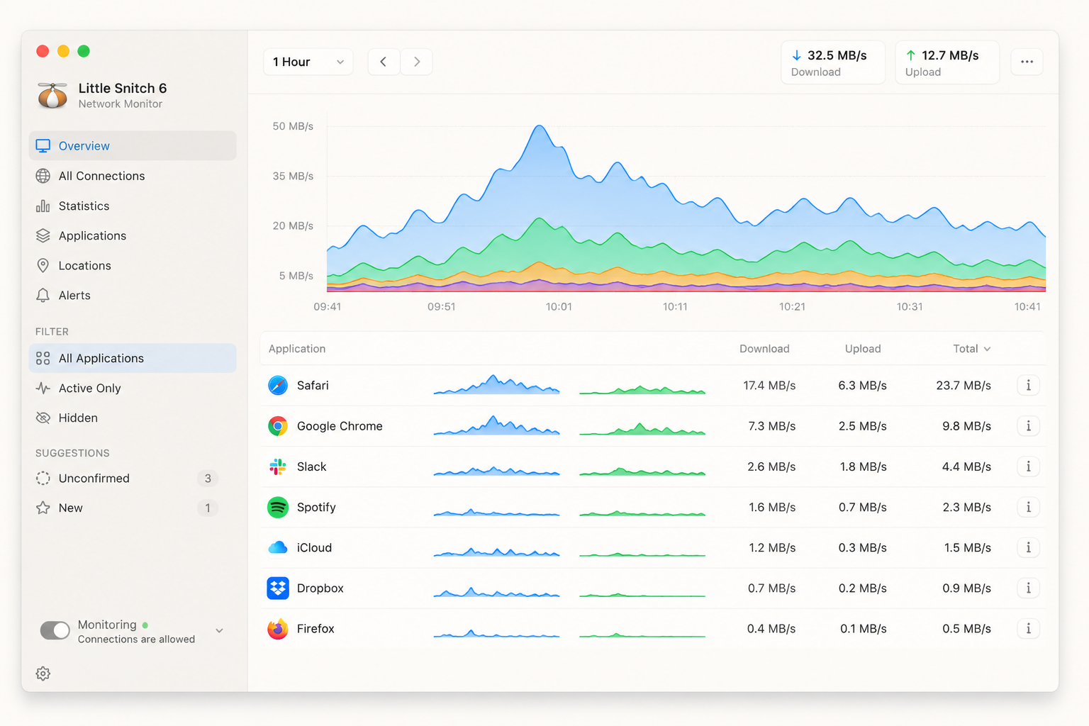Click the Application column header

297,349
